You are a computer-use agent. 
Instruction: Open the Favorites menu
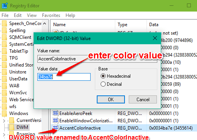coord(51,15)
